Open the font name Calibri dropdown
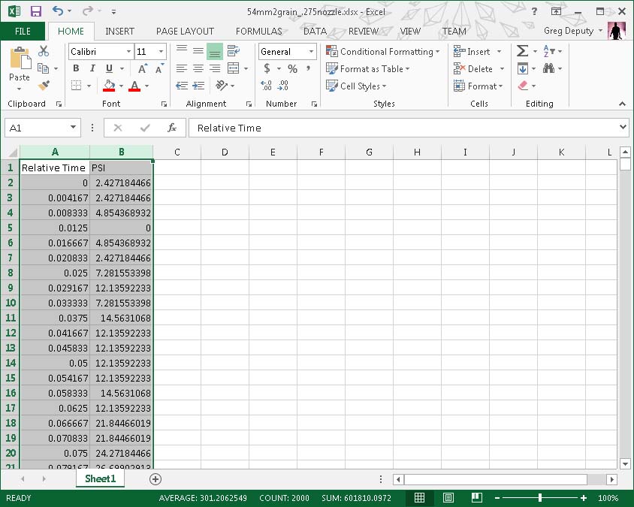 pyautogui.click(x=128, y=51)
